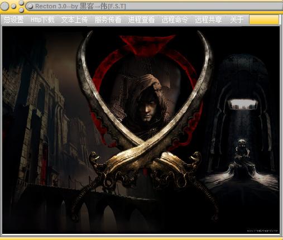Click the yellow block beside 关于
This screenshot has width=283, height=240.
[264, 20]
